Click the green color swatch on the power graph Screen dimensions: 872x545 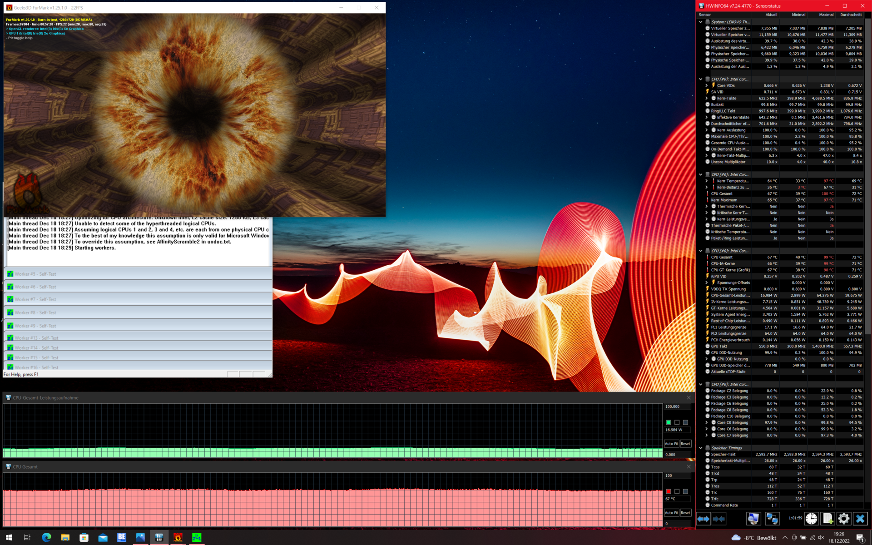(669, 422)
